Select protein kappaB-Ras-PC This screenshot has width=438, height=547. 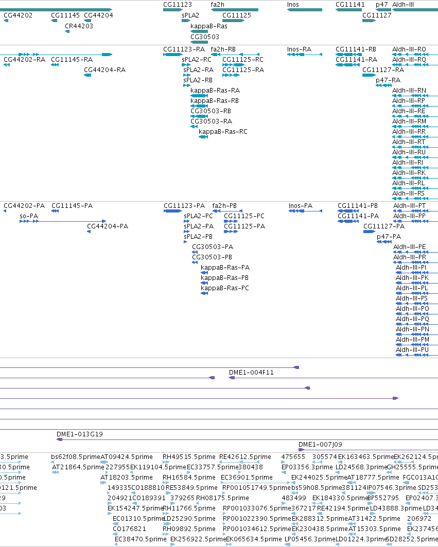click(225, 288)
